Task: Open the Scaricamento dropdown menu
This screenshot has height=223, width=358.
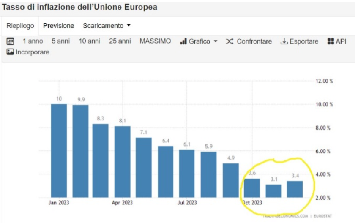Action: click(x=107, y=26)
